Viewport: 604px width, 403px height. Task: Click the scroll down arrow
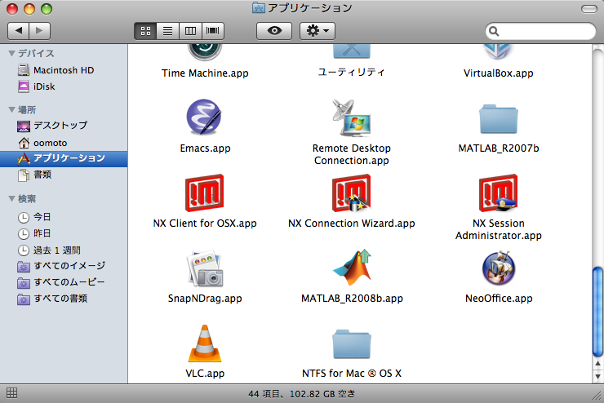(x=597, y=376)
